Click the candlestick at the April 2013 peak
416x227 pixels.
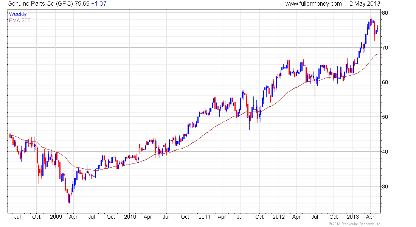pyautogui.click(x=373, y=21)
